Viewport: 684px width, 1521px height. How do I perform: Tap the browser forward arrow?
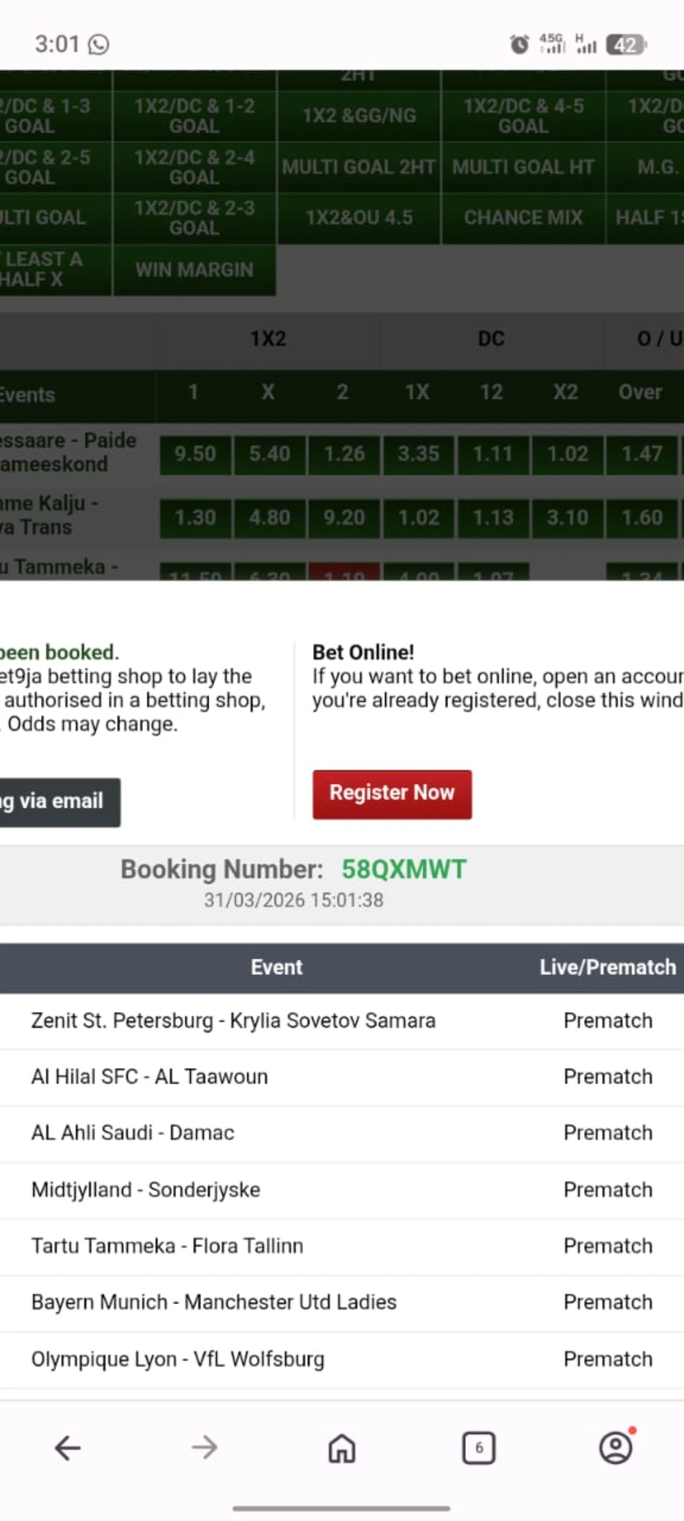click(205, 1447)
